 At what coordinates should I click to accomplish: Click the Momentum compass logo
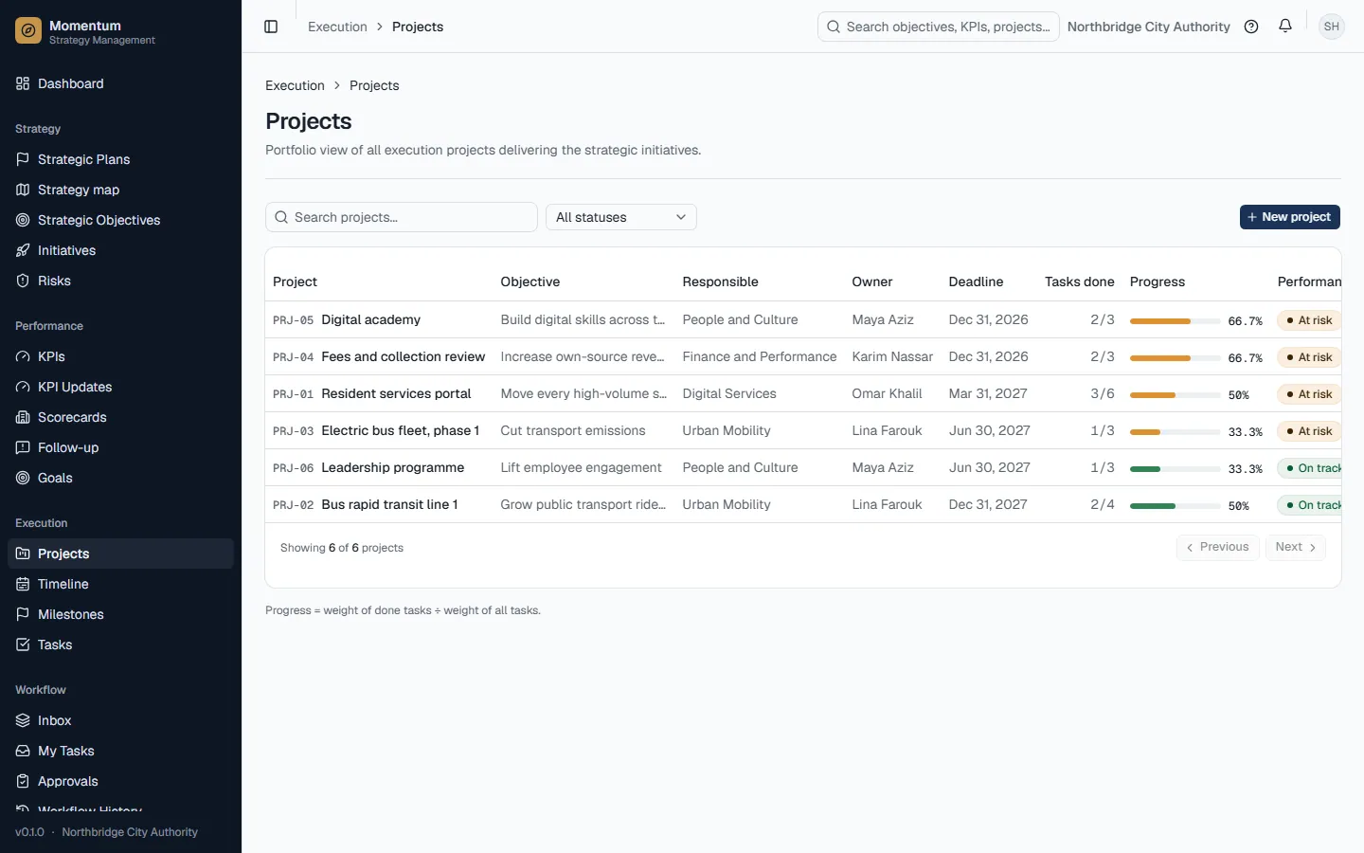(x=28, y=31)
